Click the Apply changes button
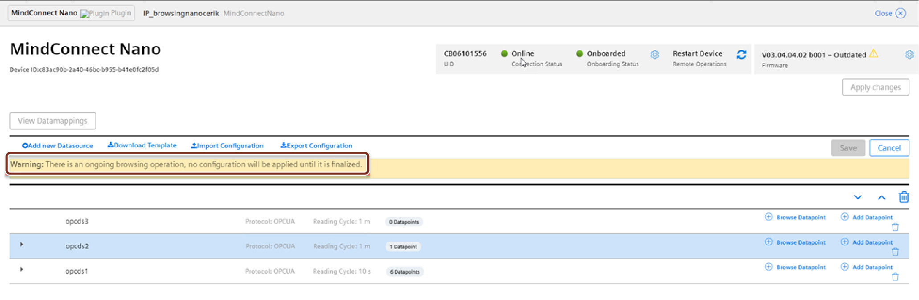This screenshot has height=300, width=919. coord(876,87)
